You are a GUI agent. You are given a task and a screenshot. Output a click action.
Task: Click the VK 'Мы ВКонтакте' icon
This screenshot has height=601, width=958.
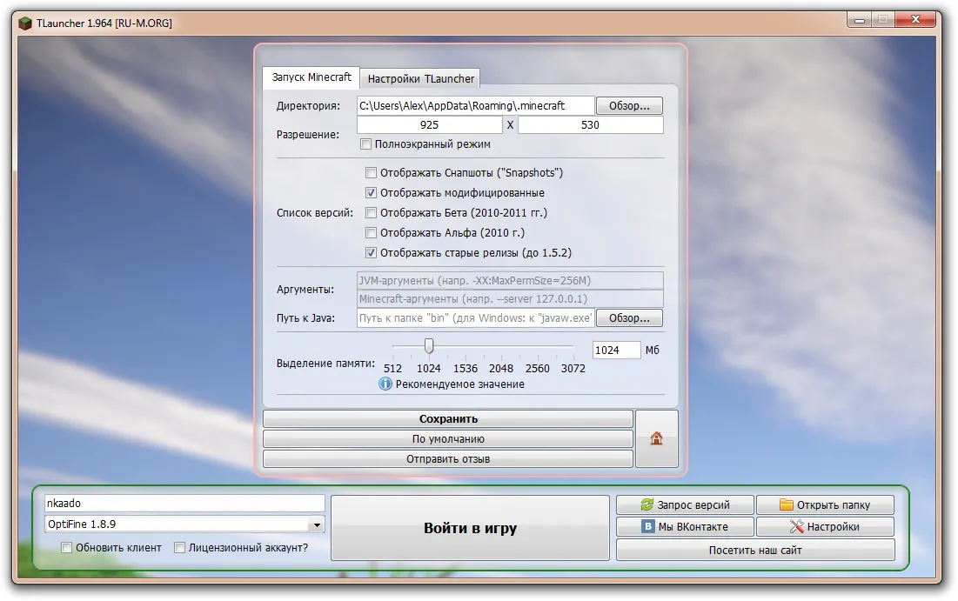(x=647, y=526)
